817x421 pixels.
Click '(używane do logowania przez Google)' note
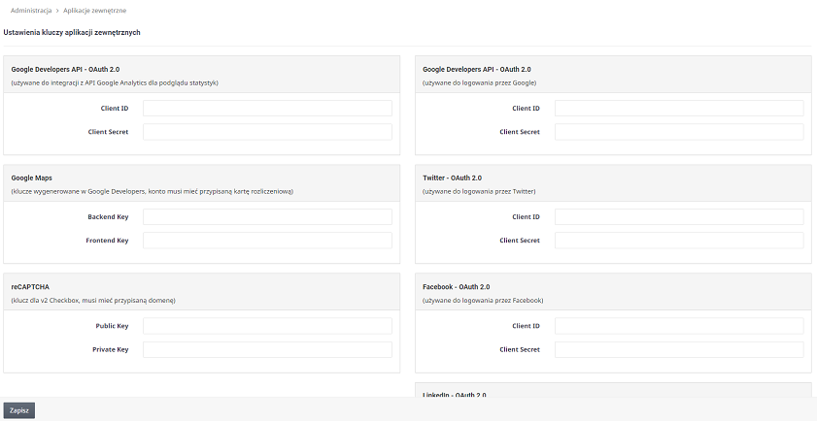click(x=479, y=82)
